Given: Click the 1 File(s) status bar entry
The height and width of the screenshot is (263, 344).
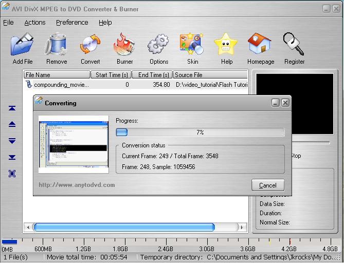Looking at the screenshot, I should [x=15, y=257].
